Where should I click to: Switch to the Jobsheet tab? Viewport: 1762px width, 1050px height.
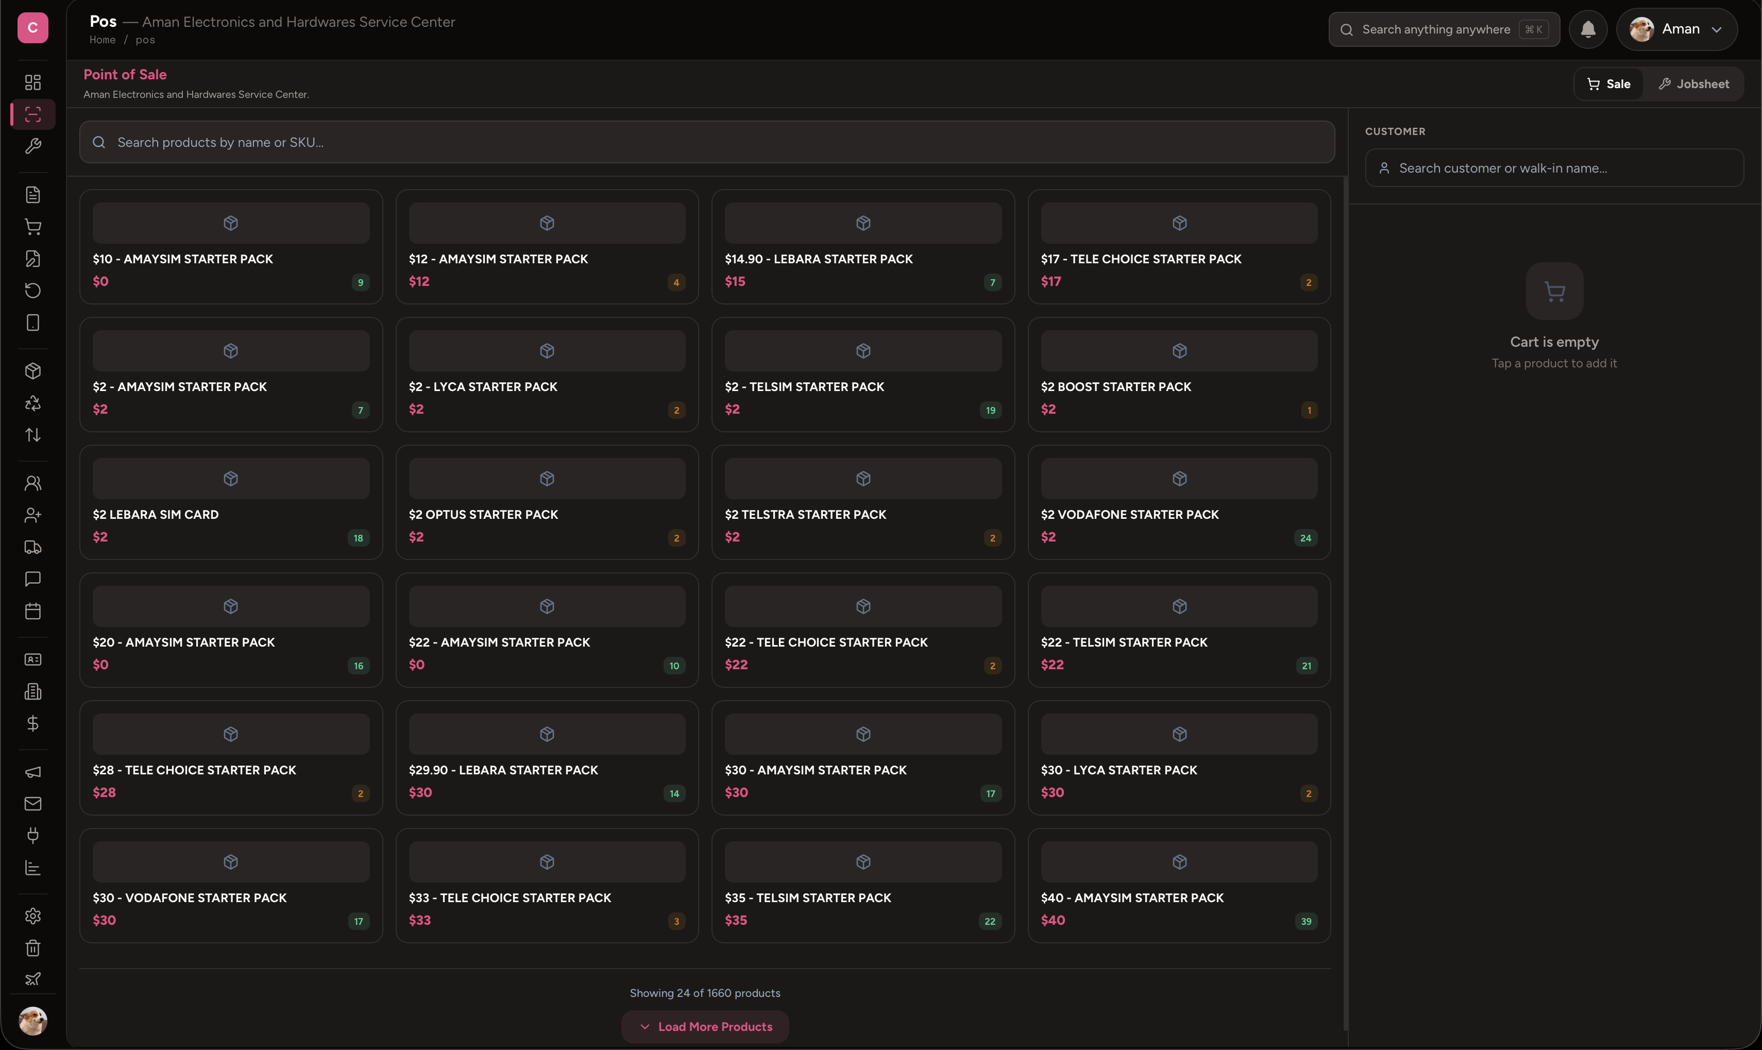[x=1693, y=84]
